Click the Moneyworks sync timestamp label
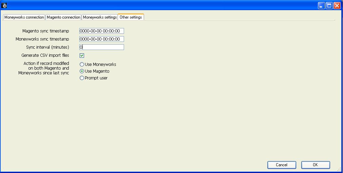Image resolution: width=343 pixels, height=173 pixels. (42, 39)
